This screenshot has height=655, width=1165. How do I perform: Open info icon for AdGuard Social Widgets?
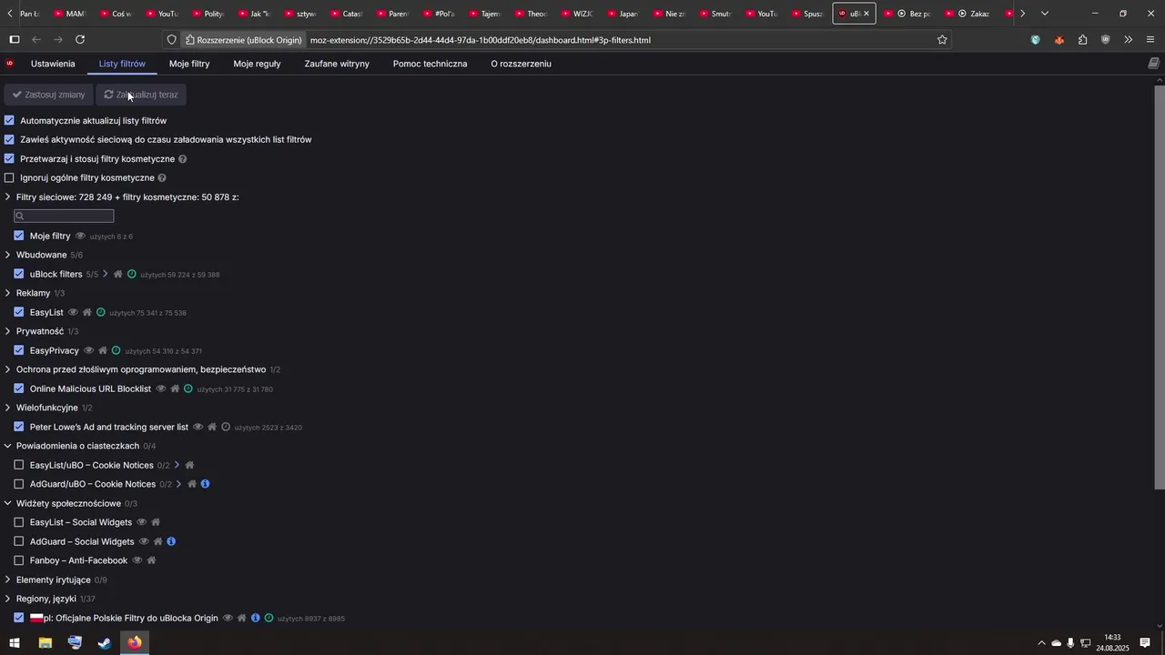click(x=170, y=542)
